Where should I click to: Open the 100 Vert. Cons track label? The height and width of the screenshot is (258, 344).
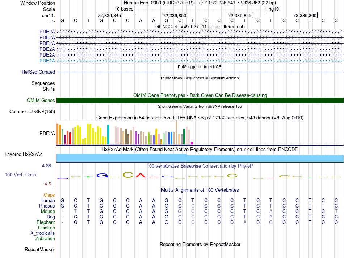click(20, 175)
